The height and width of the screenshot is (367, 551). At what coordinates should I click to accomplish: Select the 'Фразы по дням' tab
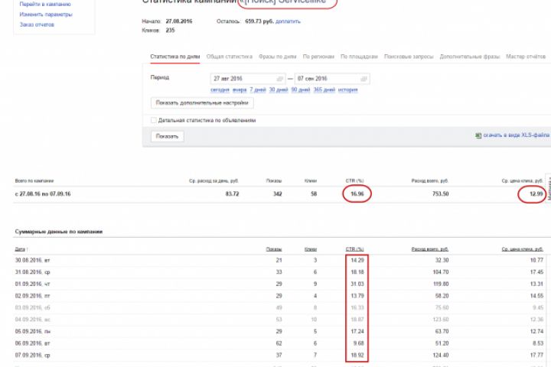point(278,57)
